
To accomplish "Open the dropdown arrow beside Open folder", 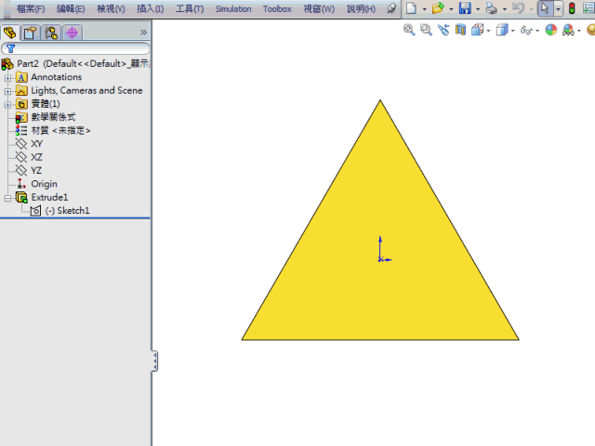I will pos(451,8).
